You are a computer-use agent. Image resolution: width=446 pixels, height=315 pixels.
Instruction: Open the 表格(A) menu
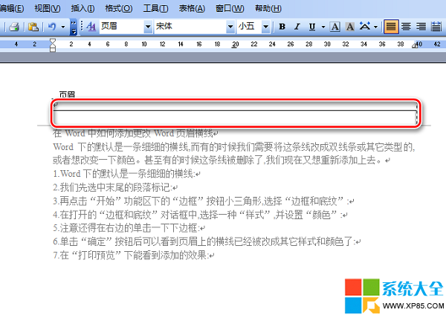click(192, 8)
